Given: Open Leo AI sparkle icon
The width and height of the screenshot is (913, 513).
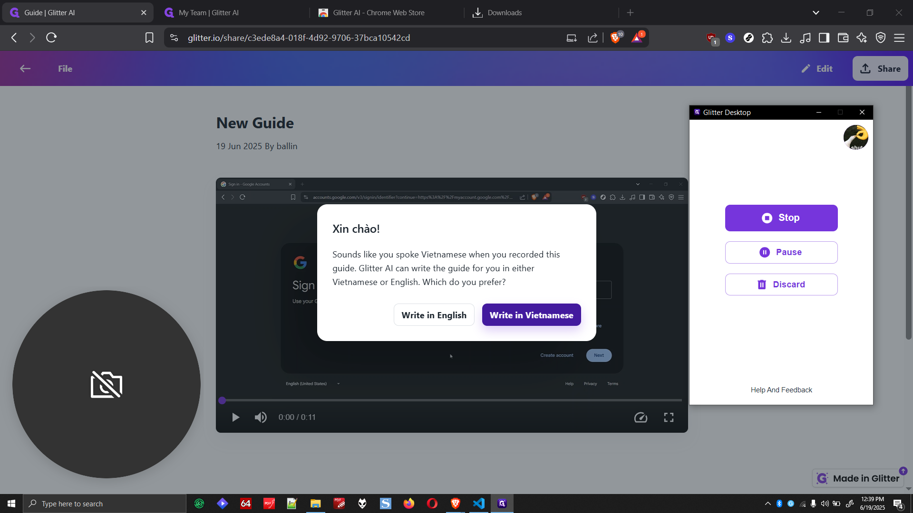Looking at the screenshot, I should 862,38.
